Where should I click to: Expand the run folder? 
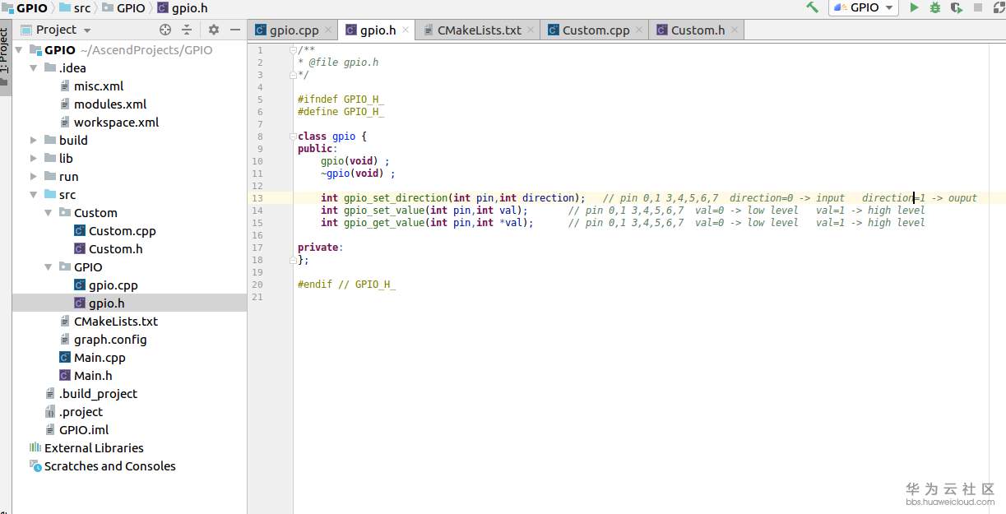tap(34, 177)
